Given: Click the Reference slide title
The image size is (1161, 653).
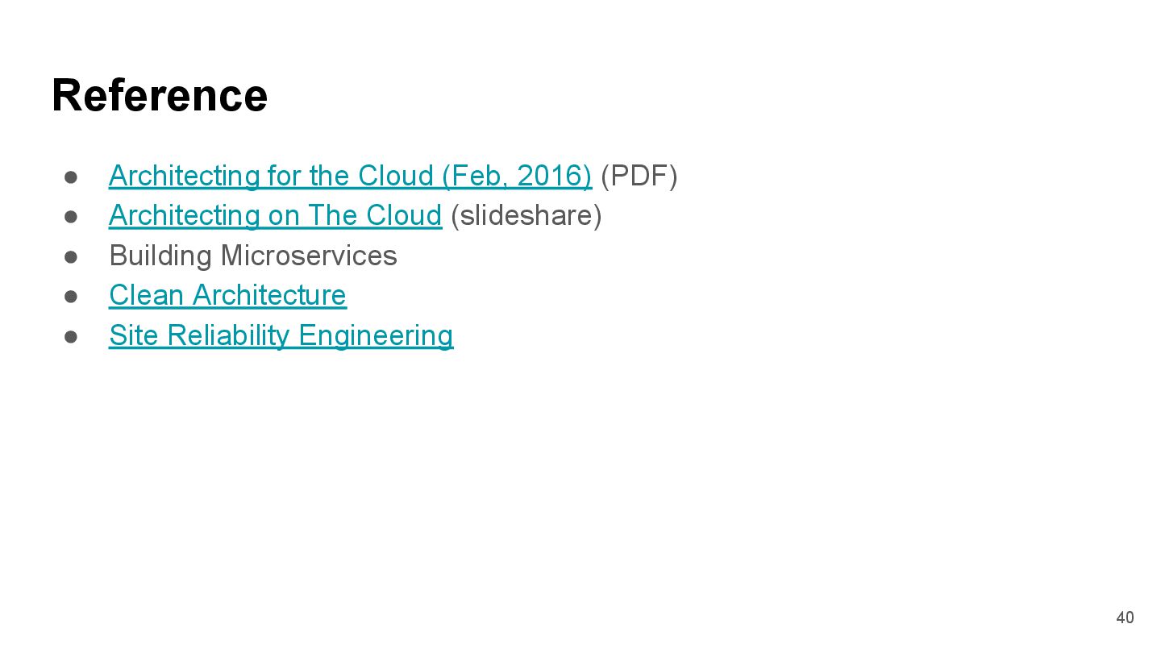Looking at the screenshot, I should click(x=160, y=95).
